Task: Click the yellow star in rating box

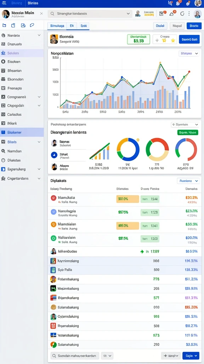Action: 173,41
